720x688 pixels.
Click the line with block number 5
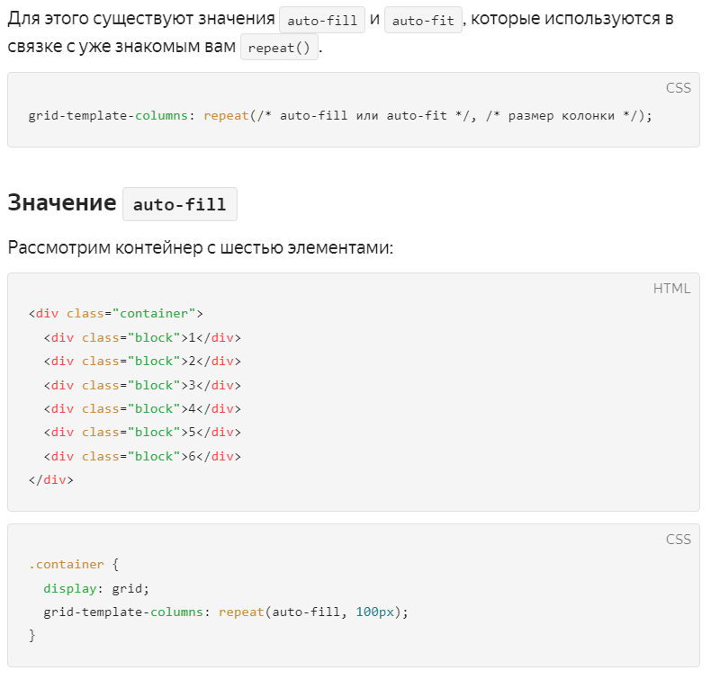[142, 433]
